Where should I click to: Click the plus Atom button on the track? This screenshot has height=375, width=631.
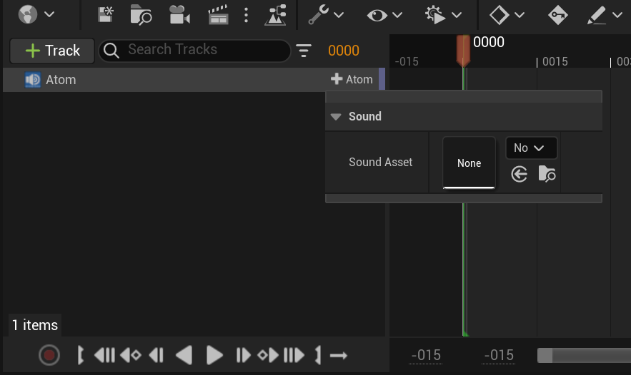pyautogui.click(x=352, y=80)
